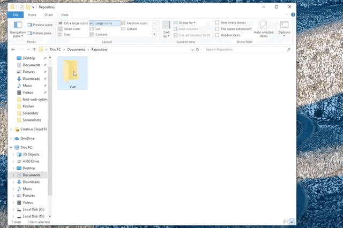The width and height of the screenshot is (343, 228).
Task: Select the Large icons layout
Action: pyautogui.click(x=105, y=23)
